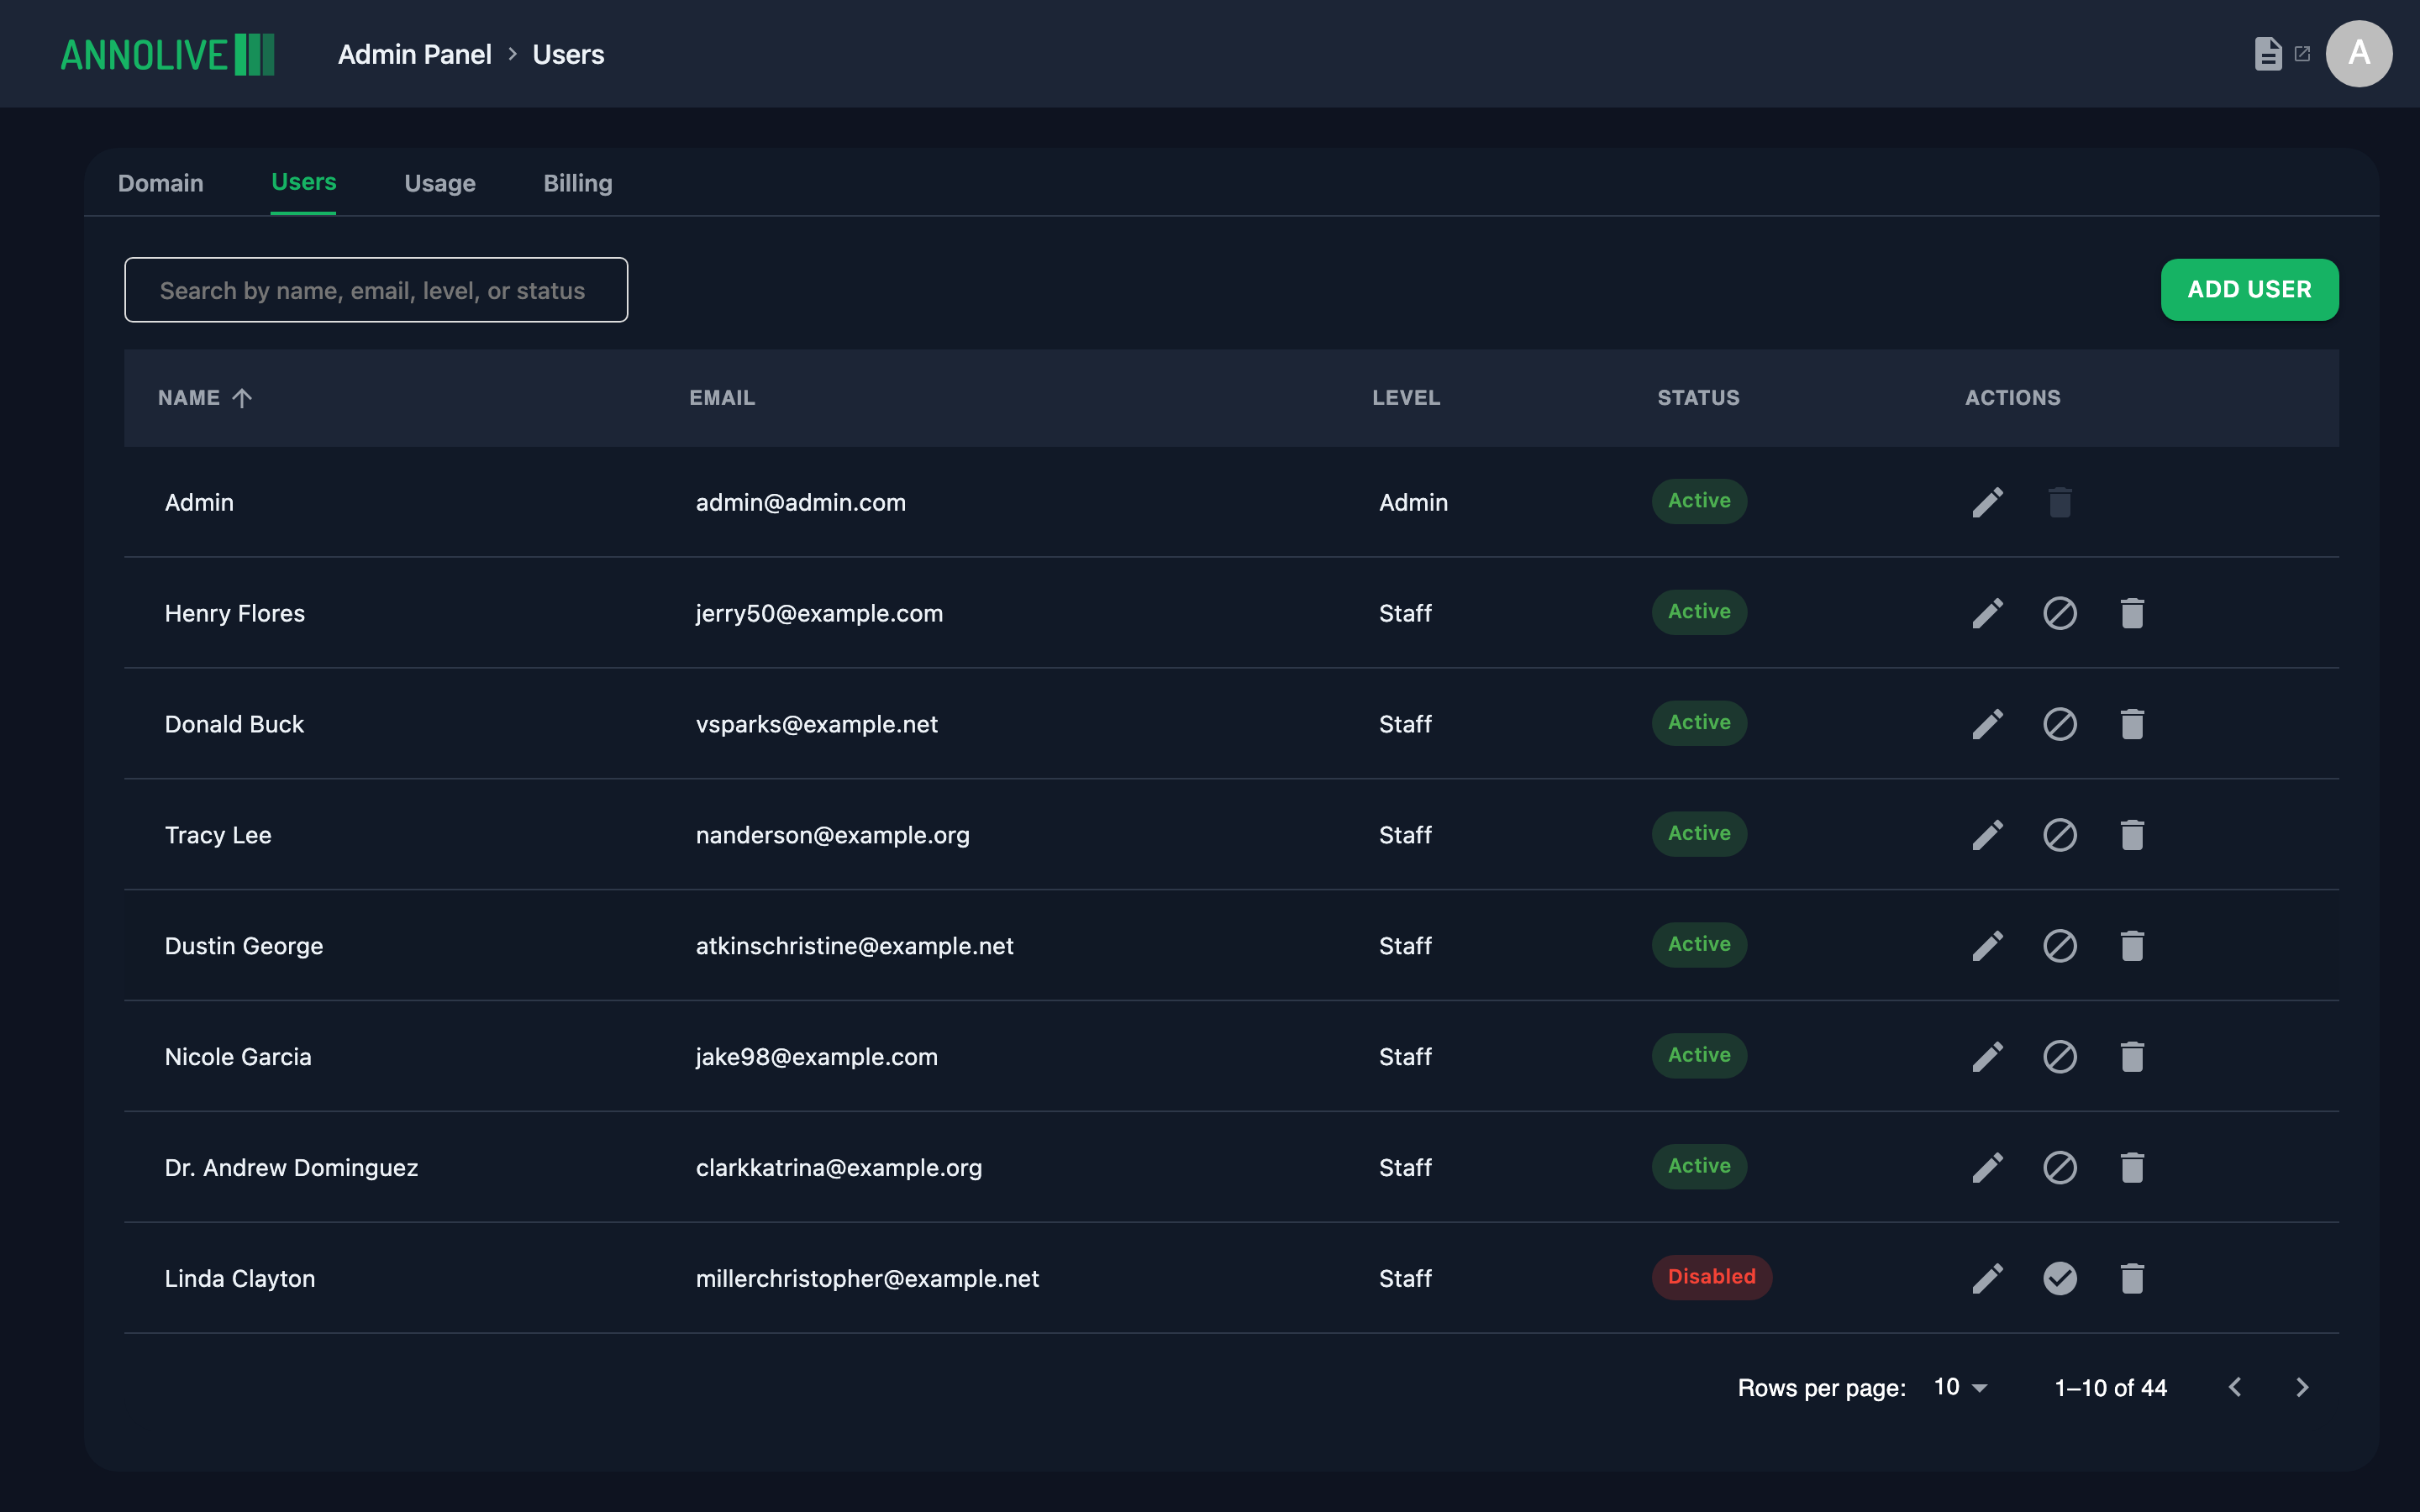Sort by the Level column header
The image size is (2420, 1512).
(1406, 398)
